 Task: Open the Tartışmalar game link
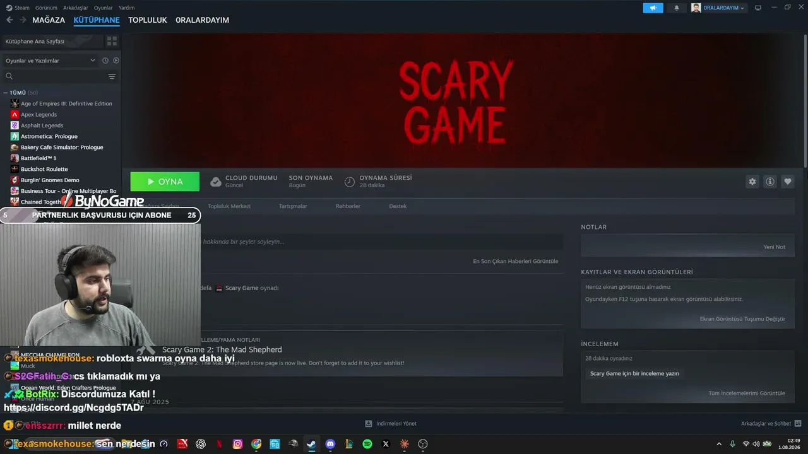coord(293,206)
